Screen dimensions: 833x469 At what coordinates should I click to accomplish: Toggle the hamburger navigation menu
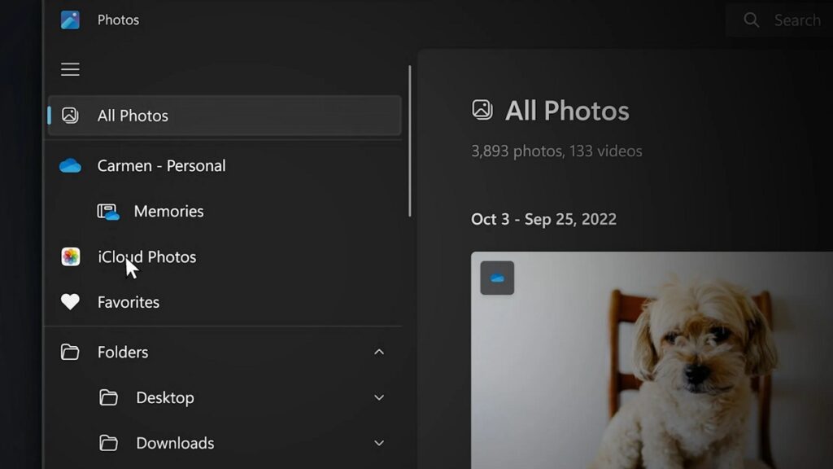[70, 69]
